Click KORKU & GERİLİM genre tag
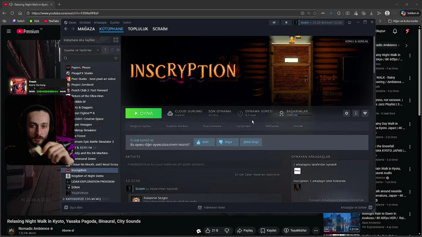 tap(356, 41)
